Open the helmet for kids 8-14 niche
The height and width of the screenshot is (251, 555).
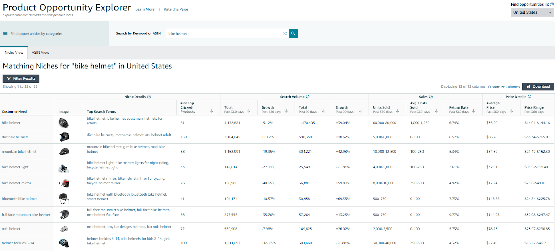[18, 243]
